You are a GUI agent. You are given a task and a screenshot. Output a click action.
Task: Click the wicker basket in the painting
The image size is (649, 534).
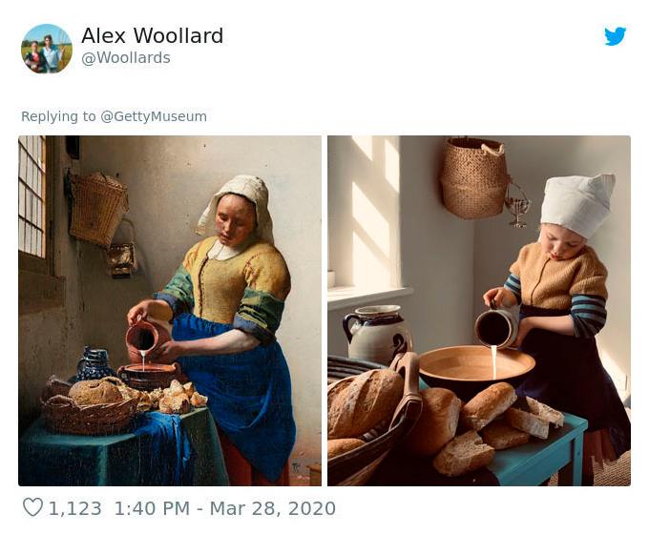(x=97, y=210)
